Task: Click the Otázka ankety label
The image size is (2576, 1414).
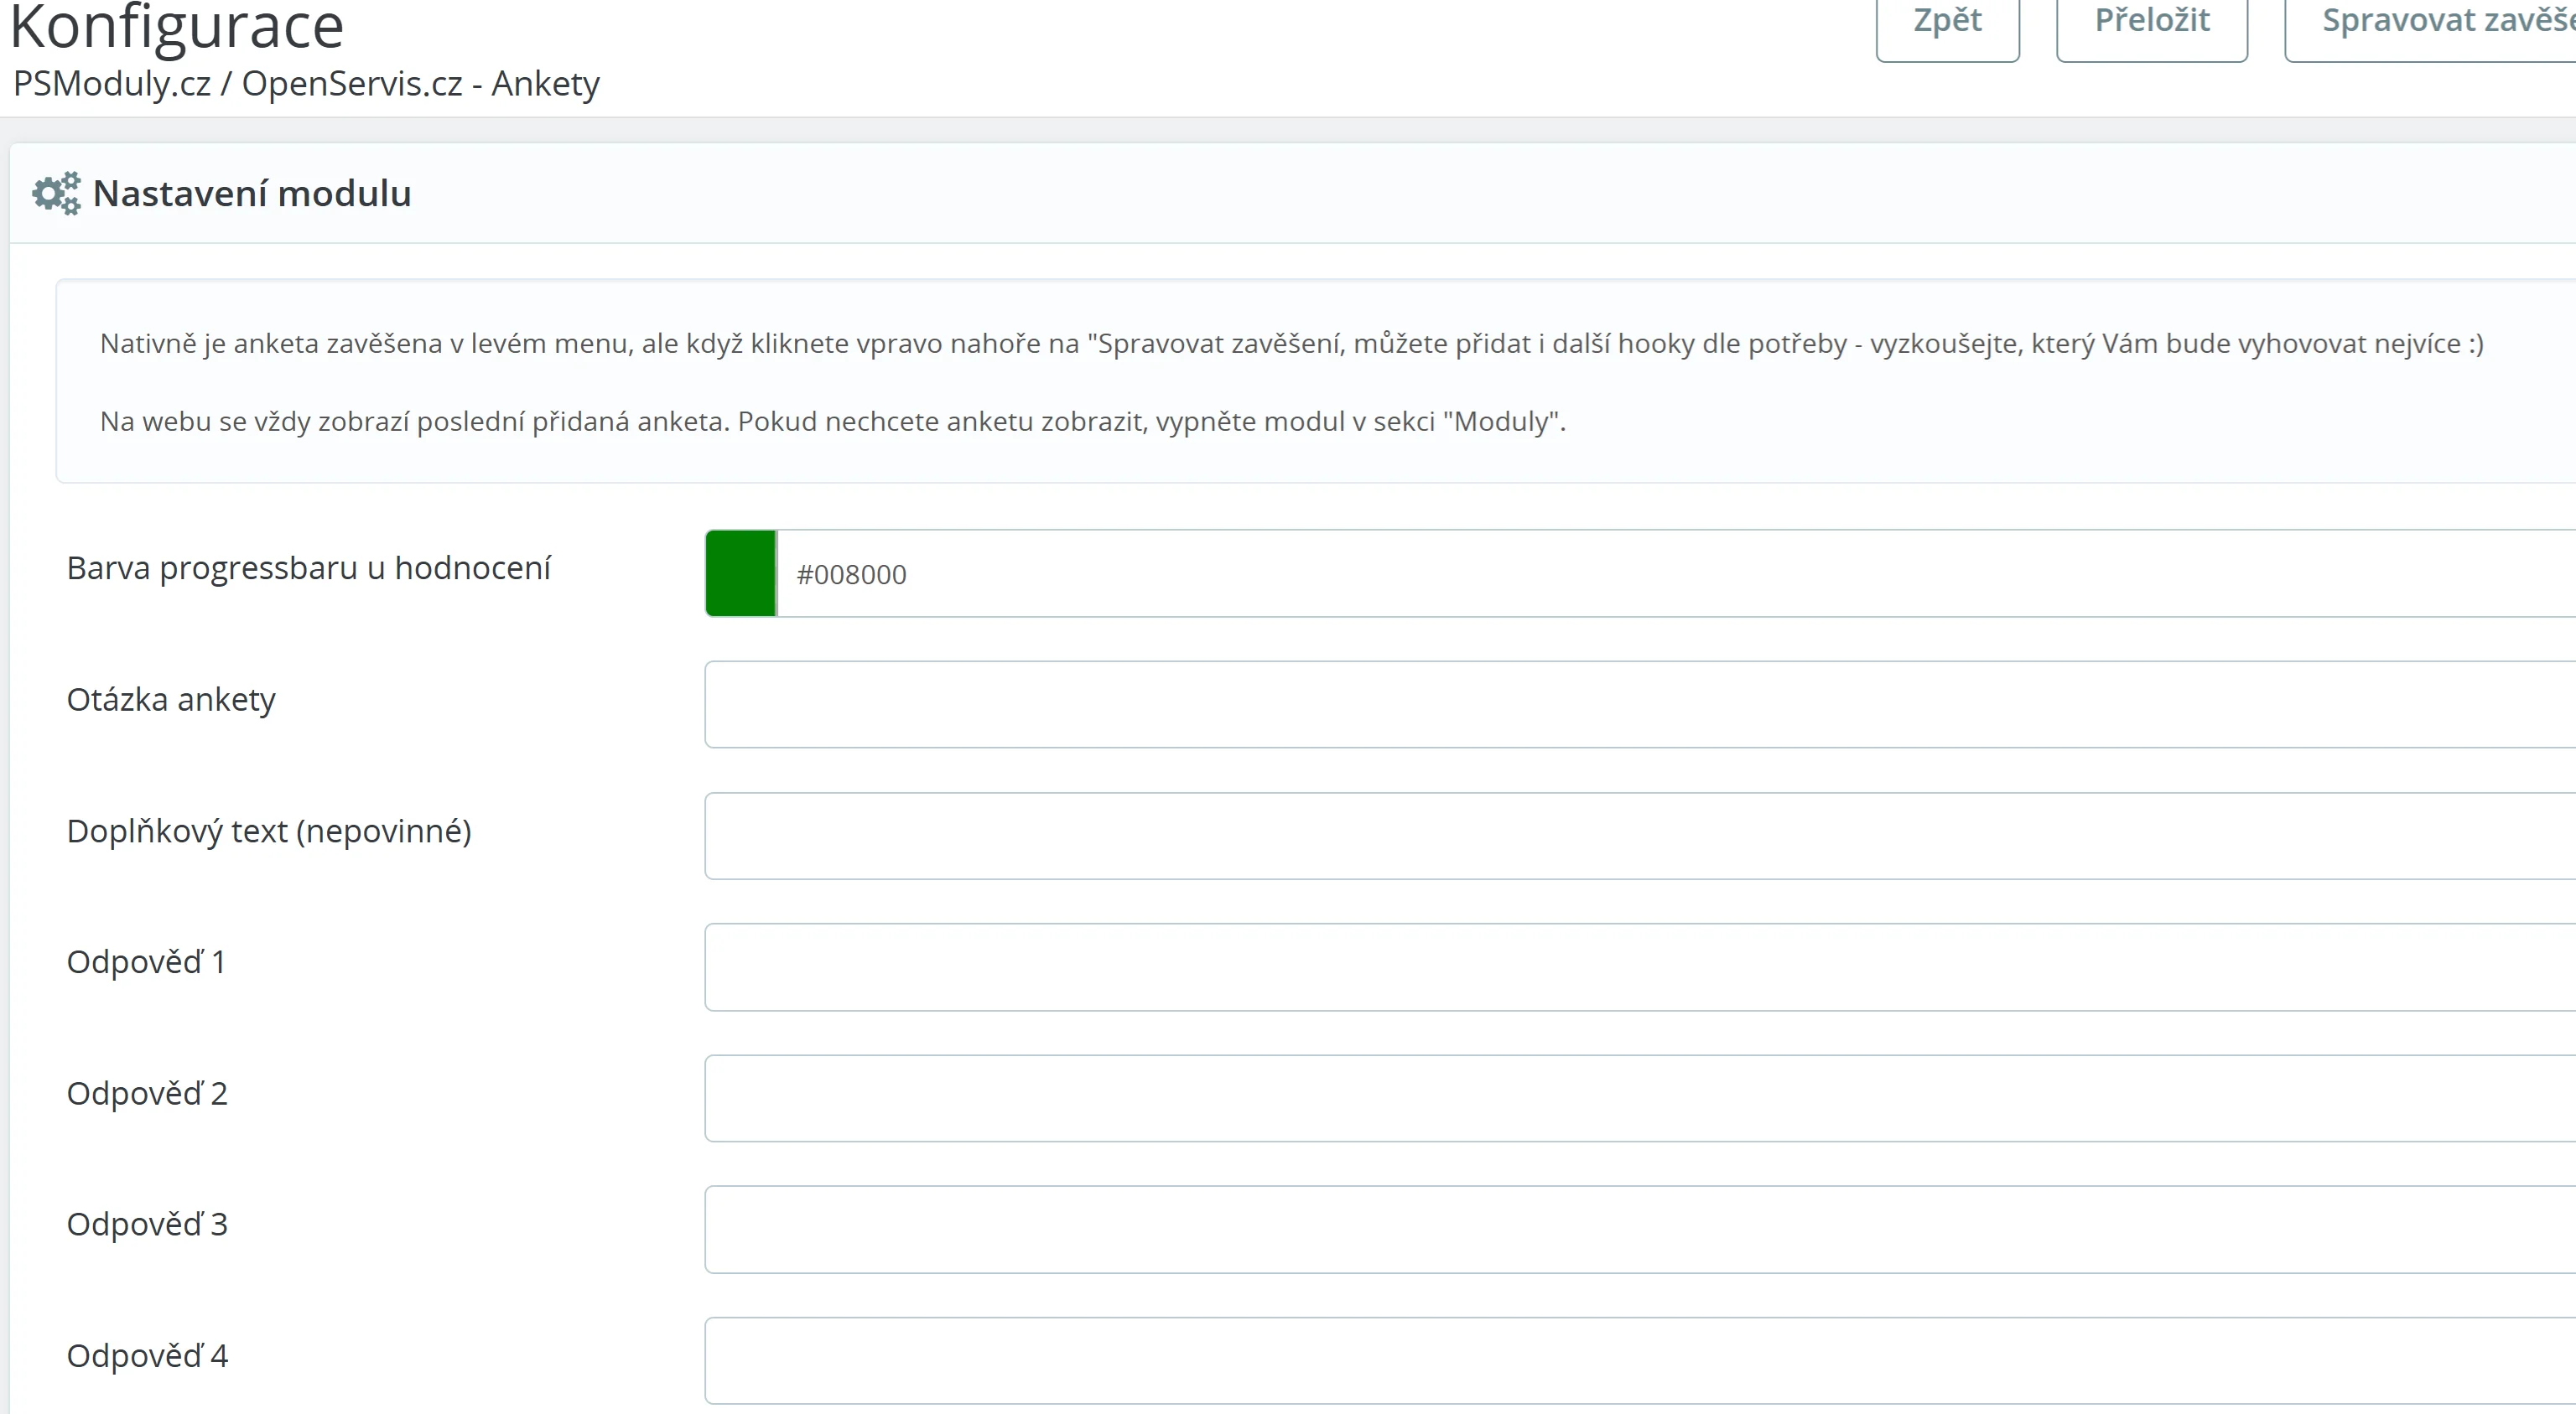Action: click(171, 700)
